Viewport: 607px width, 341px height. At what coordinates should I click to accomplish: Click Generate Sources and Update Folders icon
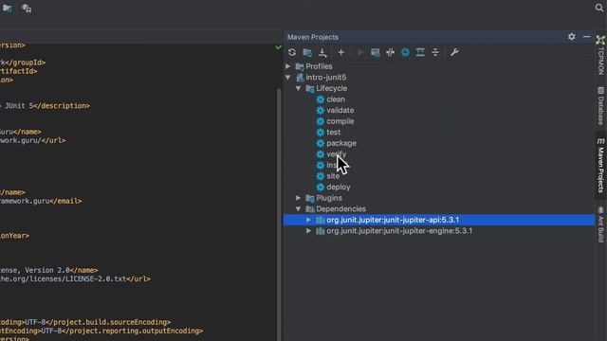pyautogui.click(x=307, y=52)
